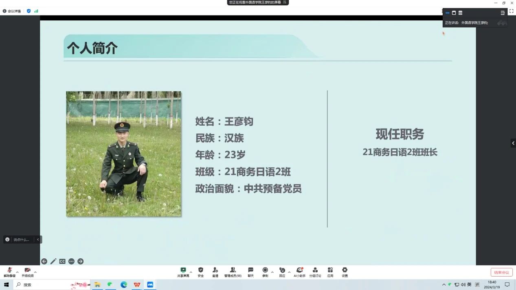Toggle the CC captions button
Viewport: 516px width, 290px height.
point(62,262)
